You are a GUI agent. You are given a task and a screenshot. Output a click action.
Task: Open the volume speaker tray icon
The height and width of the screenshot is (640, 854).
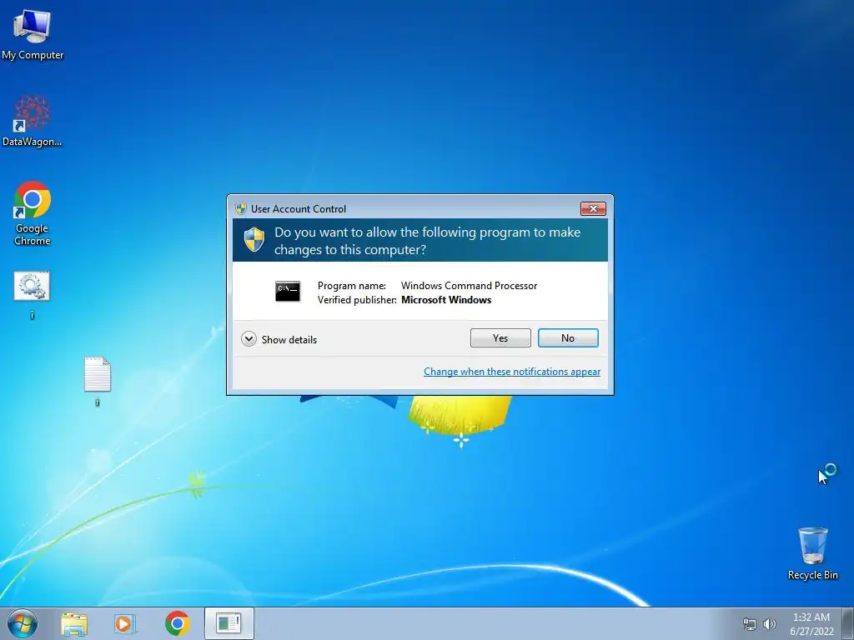coord(770,624)
